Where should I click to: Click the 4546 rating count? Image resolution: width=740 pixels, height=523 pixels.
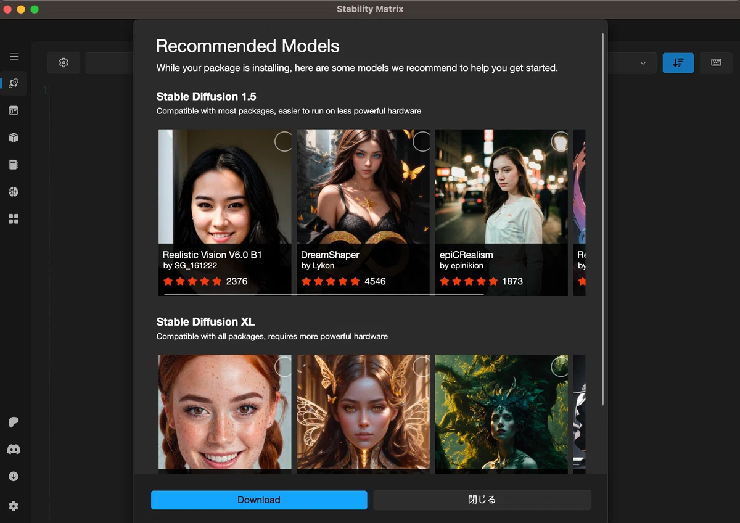pyautogui.click(x=375, y=281)
